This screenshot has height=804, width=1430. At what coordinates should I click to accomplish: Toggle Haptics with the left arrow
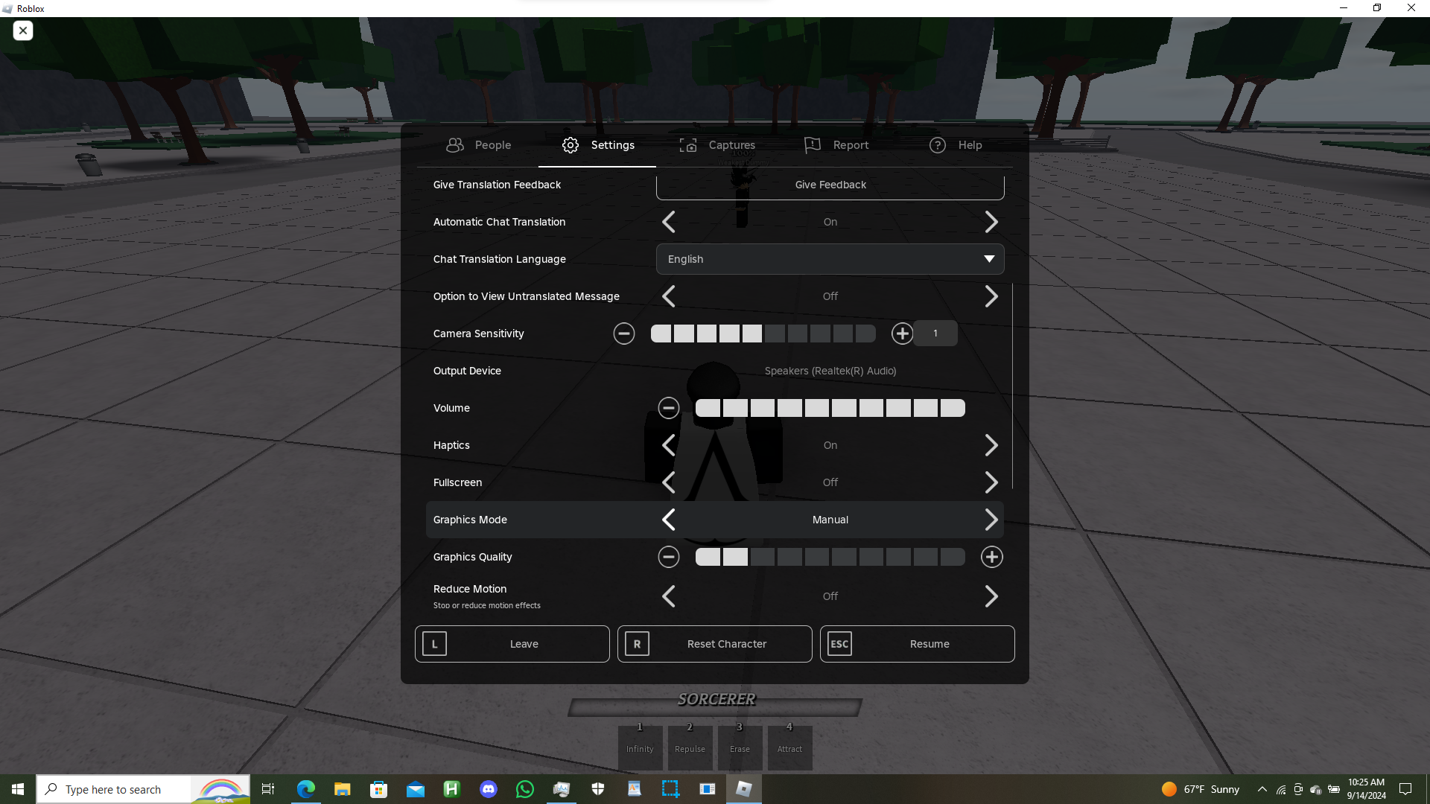pyautogui.click(x=669, y=445)
